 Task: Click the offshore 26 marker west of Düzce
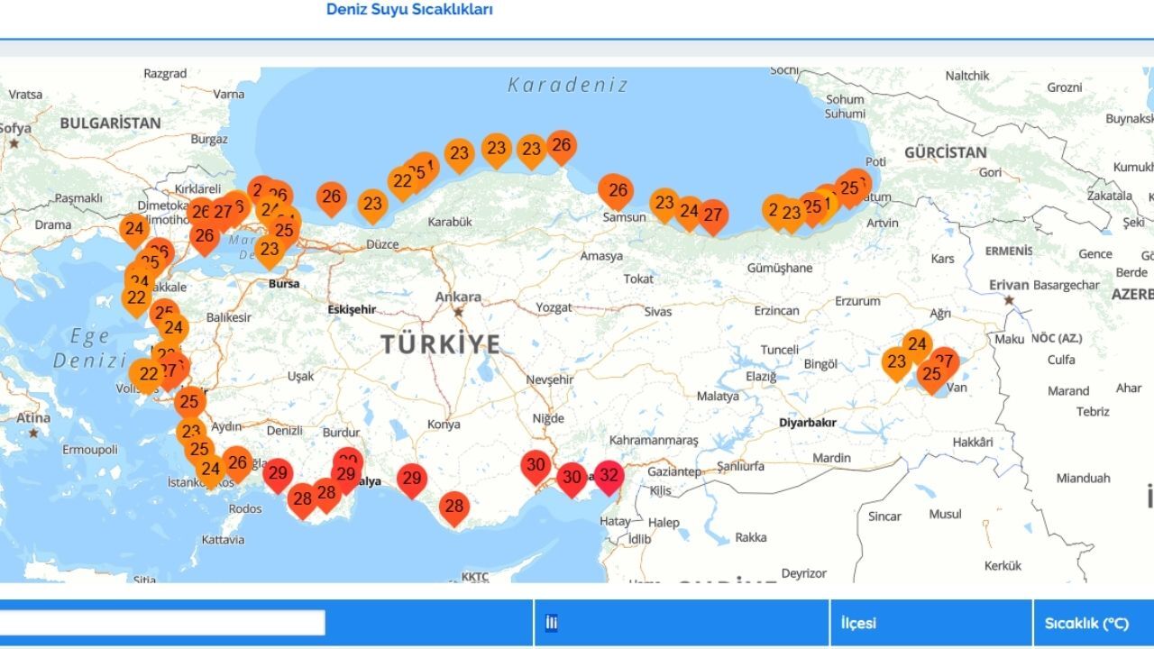point(331,198)
